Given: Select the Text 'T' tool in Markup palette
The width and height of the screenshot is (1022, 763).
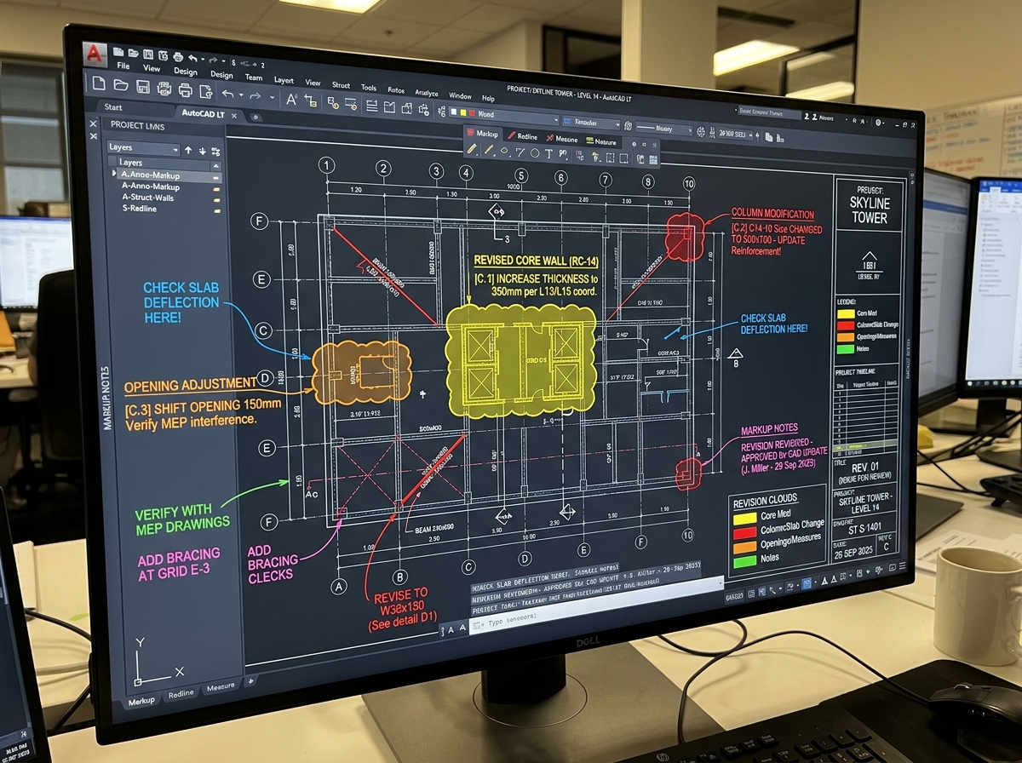Looking at the screenshot, I should tap(549, 154).
